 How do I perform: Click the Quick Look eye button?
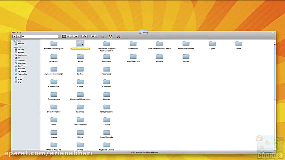point(85,36)
